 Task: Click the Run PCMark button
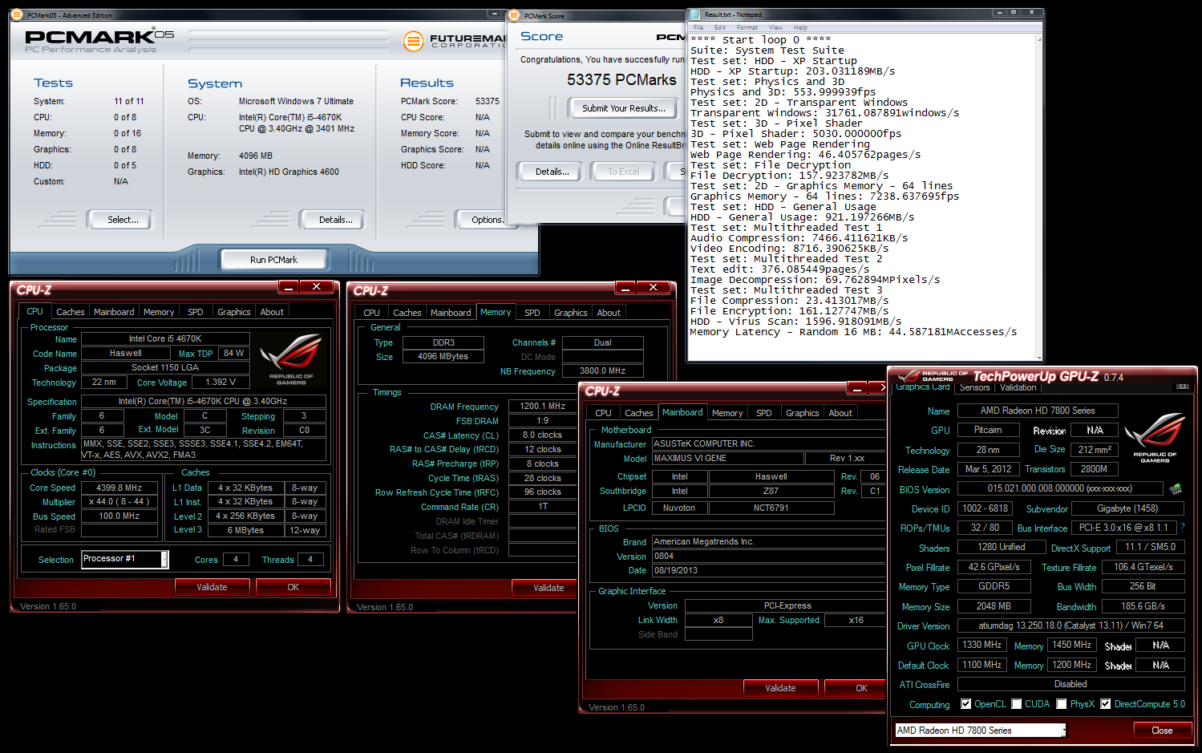[x=273, y=260]
